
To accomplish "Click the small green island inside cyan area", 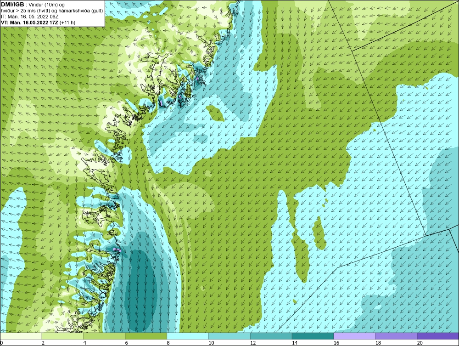I will [x=215, y=113].
